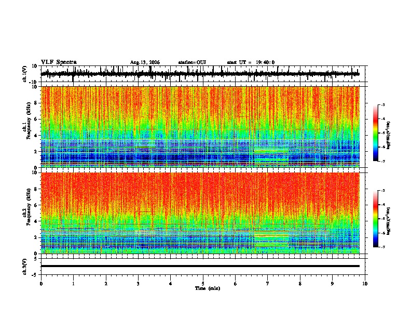The image size is (411, 318).
Task: Click the time axis tick label "9"
Action: 332,284
